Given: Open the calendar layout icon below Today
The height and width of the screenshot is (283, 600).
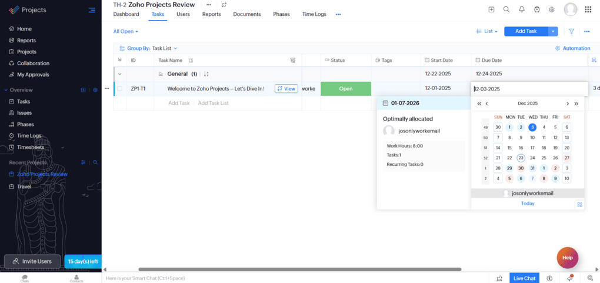Looking at the screenshot, I should 579,205.
